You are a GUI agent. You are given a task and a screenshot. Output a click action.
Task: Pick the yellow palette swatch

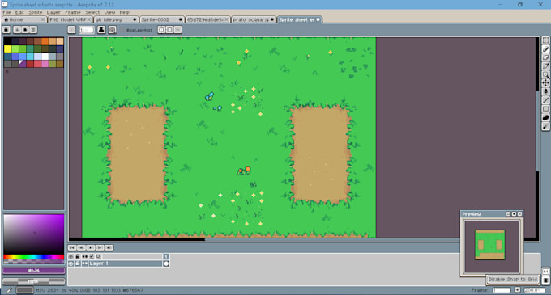[7, 48]
